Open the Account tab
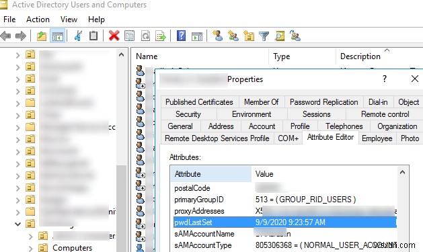The image size is (423, 252). click(x=262, y=126)
